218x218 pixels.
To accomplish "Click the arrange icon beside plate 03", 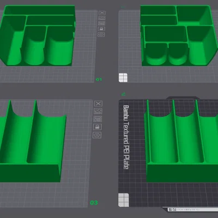I will click(x=98, y=119).
